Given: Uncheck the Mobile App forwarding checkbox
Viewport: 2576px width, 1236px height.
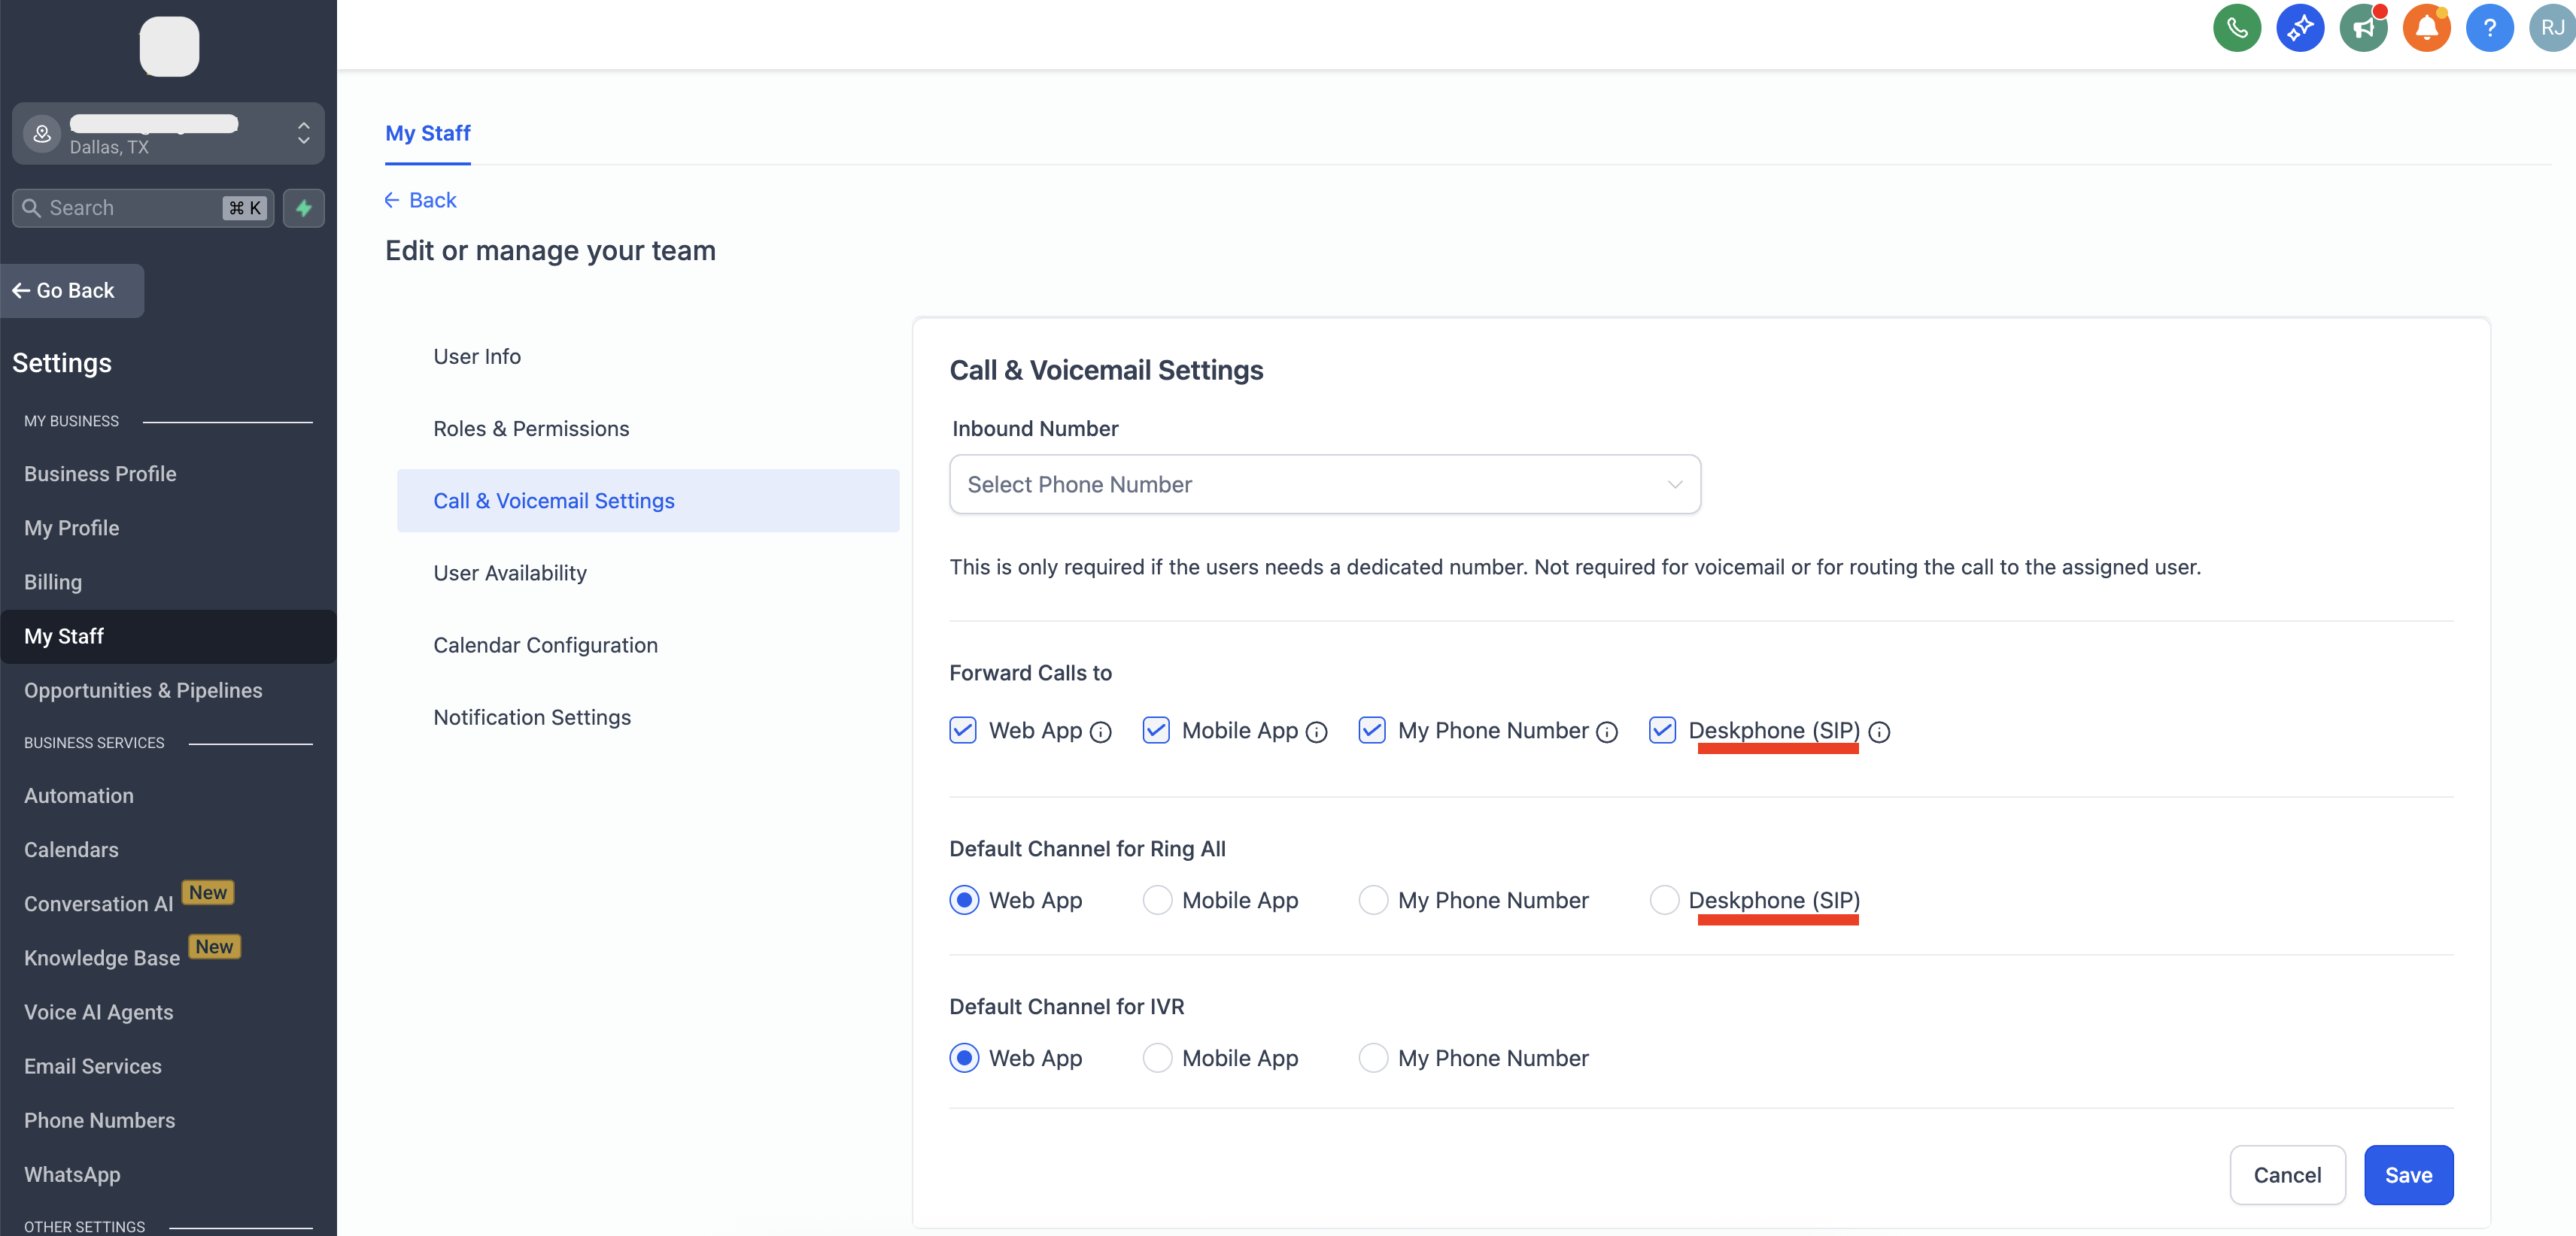Looking at the screenshot, I should pos(1156,731).
